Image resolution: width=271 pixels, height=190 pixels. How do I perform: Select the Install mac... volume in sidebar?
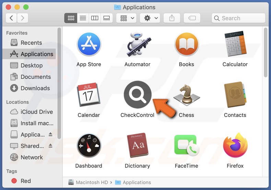[30, 123]
